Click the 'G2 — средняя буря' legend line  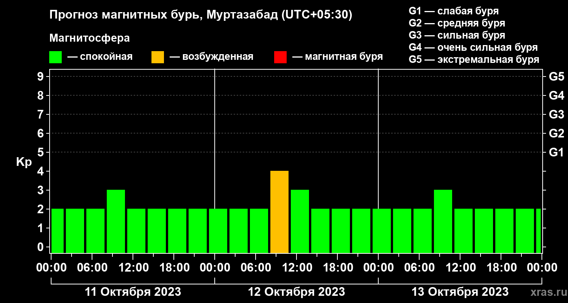point(457,23)
